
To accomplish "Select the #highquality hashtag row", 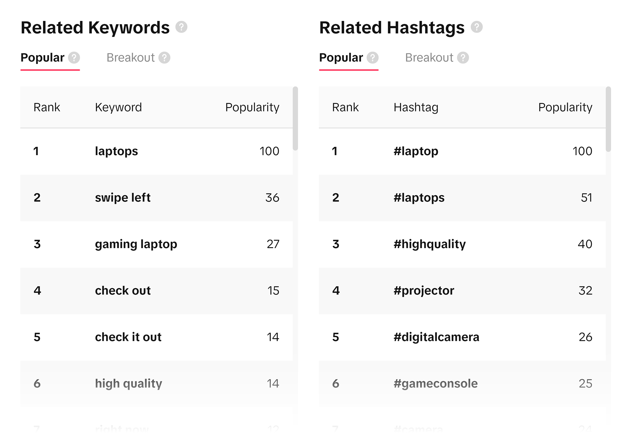I will 430,244.
